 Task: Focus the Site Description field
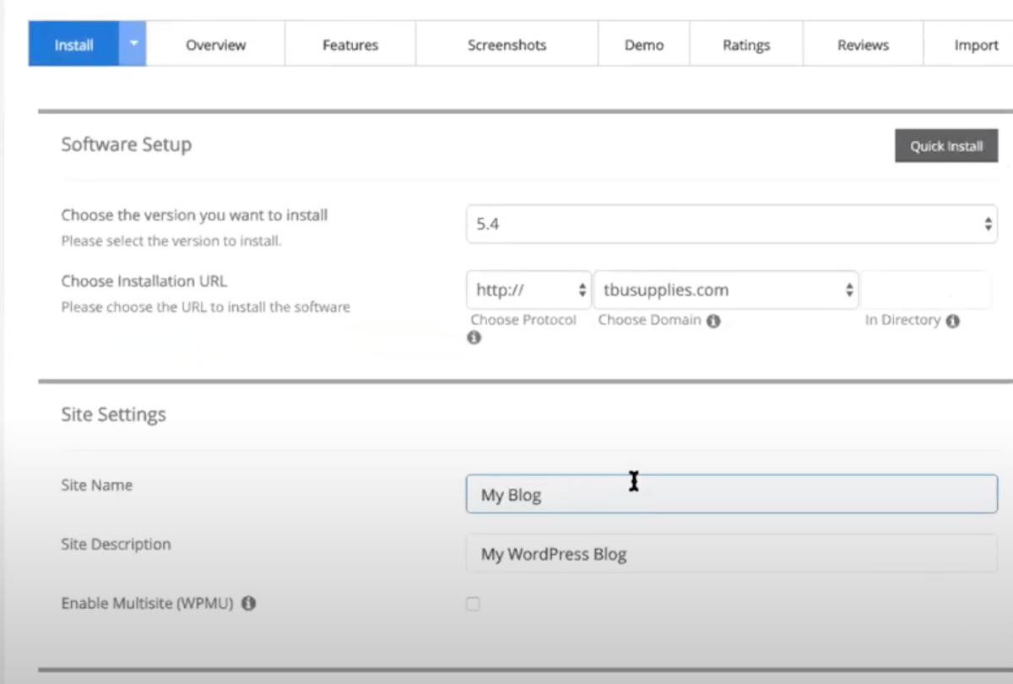pos(732,554)
